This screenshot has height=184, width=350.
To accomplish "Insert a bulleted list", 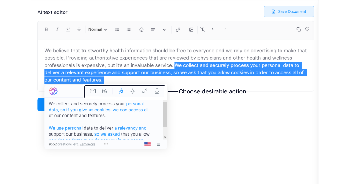I will click(x=118, y=29).
